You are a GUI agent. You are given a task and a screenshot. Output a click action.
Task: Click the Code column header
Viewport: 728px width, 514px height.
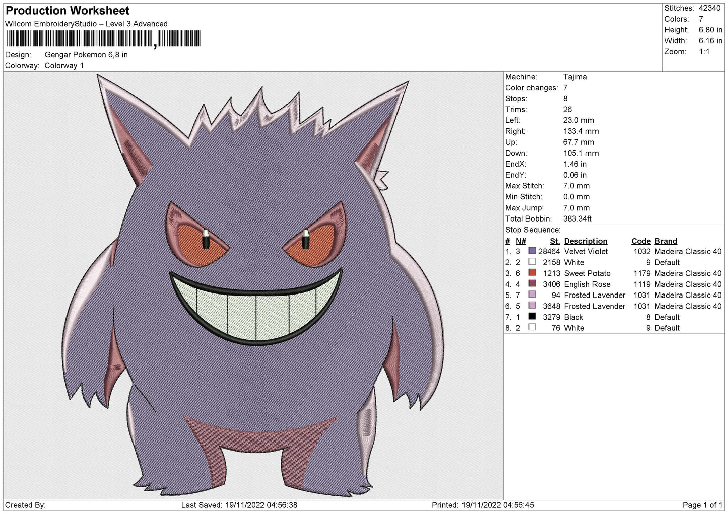click(640, 241)
